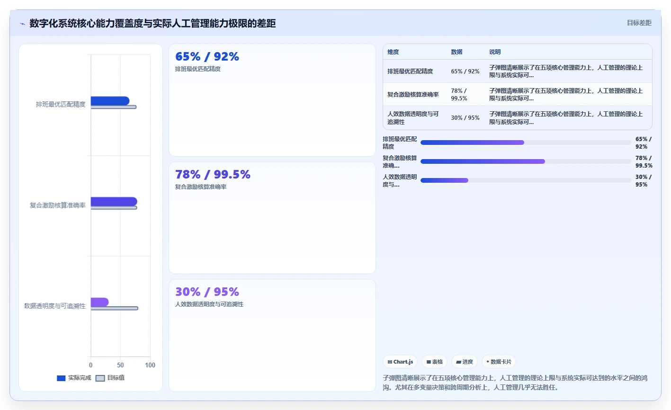Click the dashboard main title text
671x410 pixels.
pyautogui.click(x=152, y=24)
